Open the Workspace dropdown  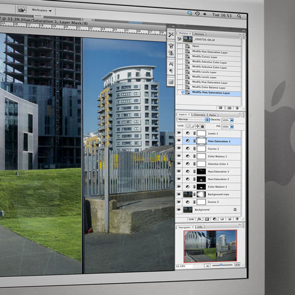42,10
